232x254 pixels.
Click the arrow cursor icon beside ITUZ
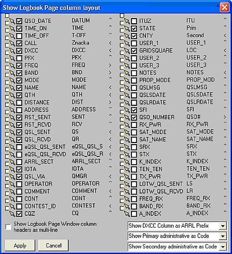(127, 21)
